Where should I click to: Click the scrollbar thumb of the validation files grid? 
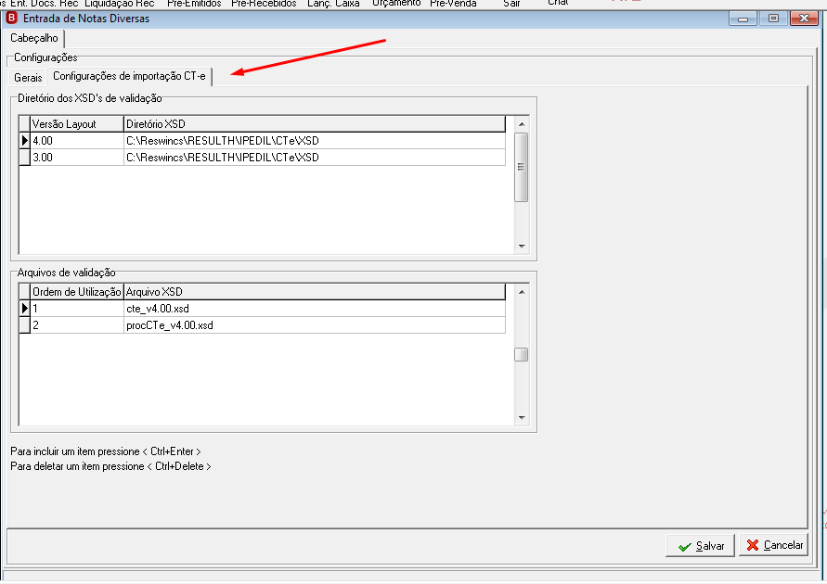coord(521,354)
